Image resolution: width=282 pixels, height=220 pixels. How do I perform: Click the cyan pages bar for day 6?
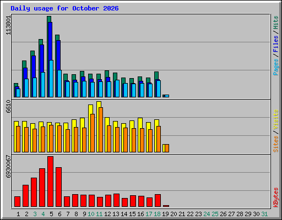59,84
